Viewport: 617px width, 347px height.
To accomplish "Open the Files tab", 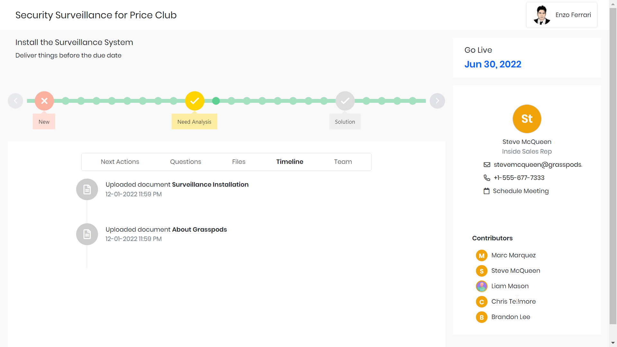I will pyautogui.click(x=238, y=162).
